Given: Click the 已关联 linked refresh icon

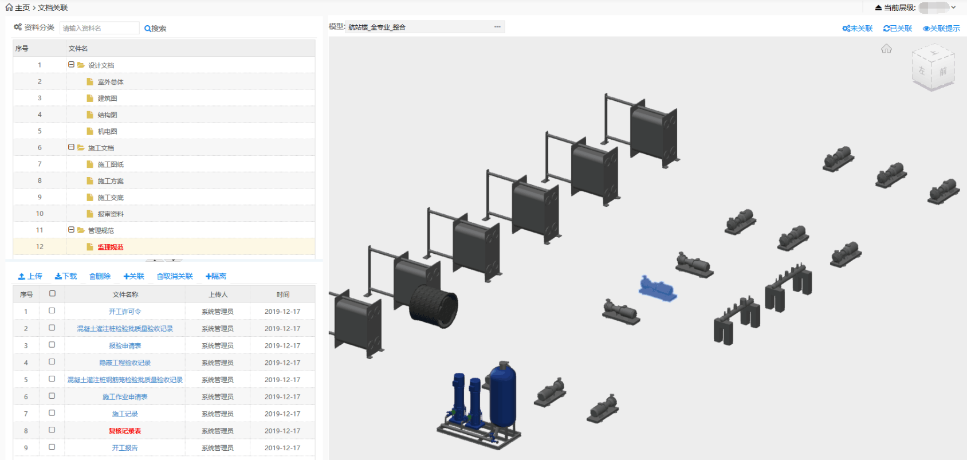Looking at the screenshot, I should (886, 29).
